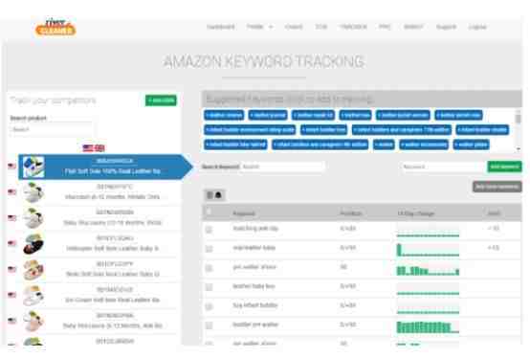Open the Support navigation item

tap(446, 27)
